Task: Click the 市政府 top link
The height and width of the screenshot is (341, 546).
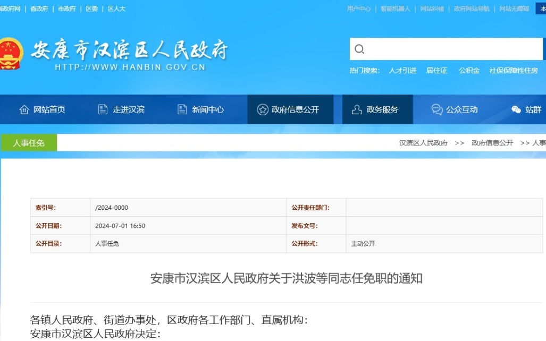Action: click(x=66, y=8)
